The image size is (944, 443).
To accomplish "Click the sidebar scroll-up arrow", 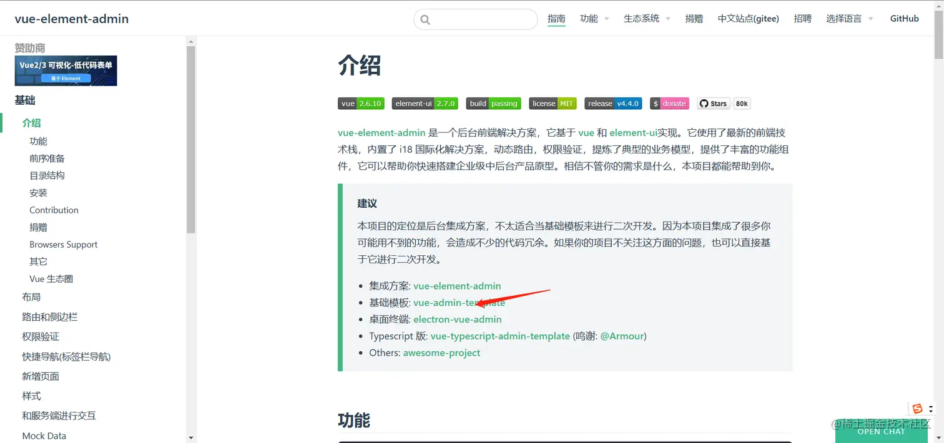I will pyautogui.click(x=191, y=41).
